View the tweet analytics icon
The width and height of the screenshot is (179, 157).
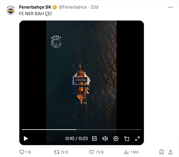126,152
